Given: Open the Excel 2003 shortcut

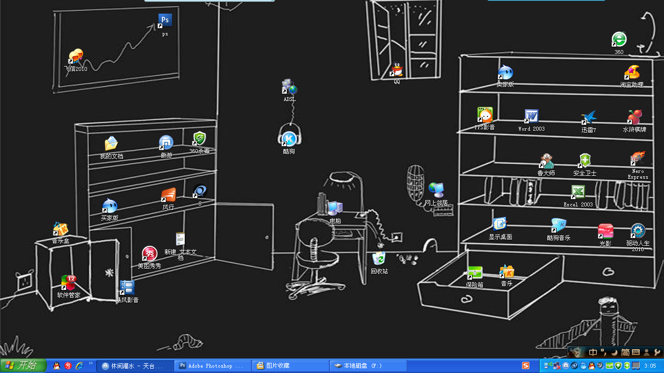Looking at the screenshot, I should coord(577,192).
